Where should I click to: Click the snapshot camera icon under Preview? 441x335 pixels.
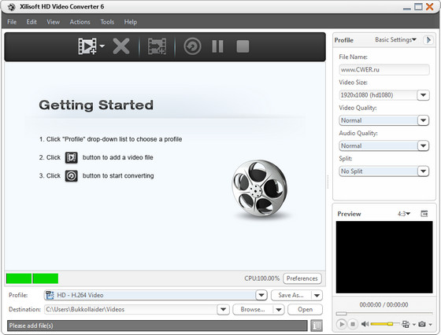(x=422, y=324)
